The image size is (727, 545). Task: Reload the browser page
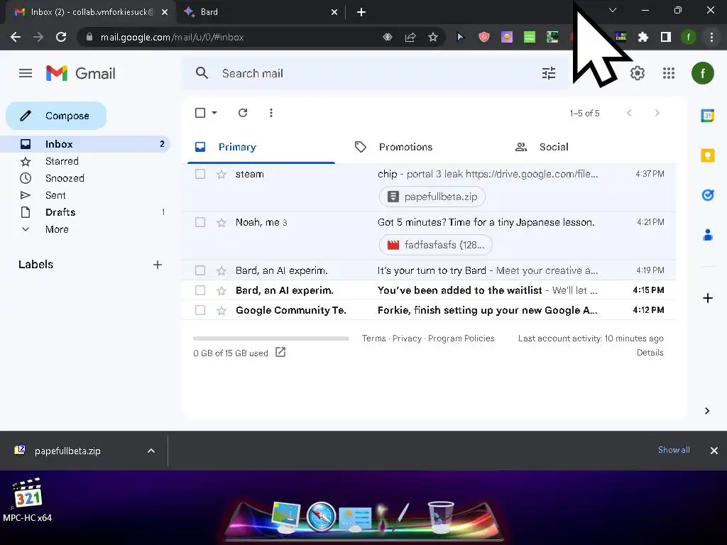(x=61, y=37)
